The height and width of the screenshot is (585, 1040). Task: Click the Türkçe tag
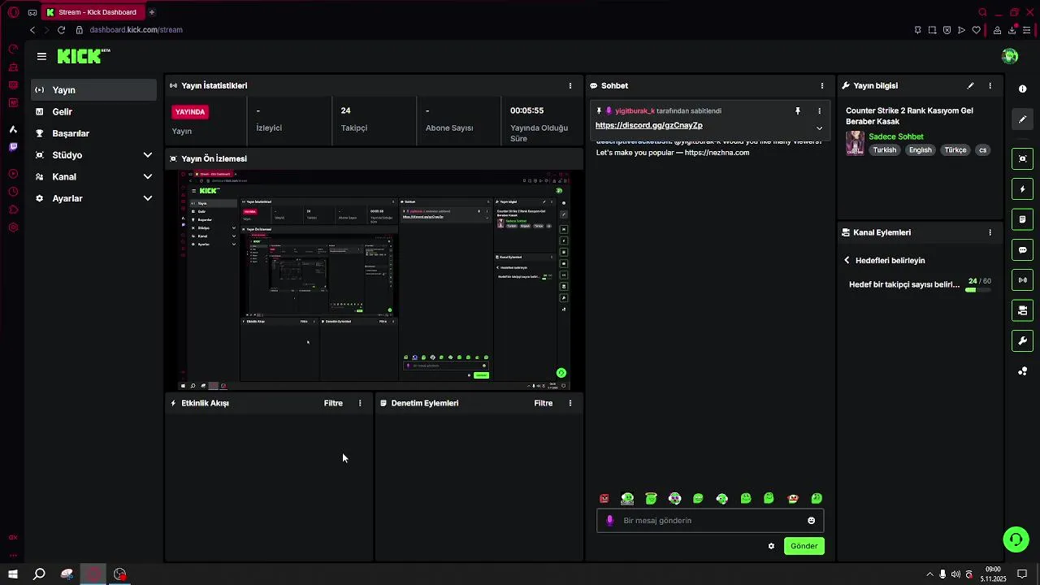[x=955, y=150]
